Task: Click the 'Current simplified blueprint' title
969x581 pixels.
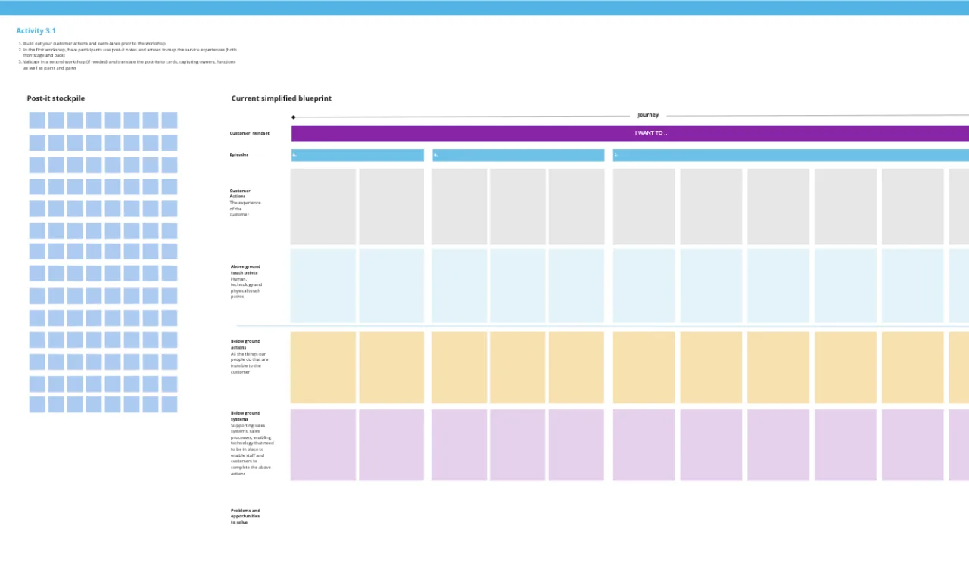Action: (x=281, y=98)
